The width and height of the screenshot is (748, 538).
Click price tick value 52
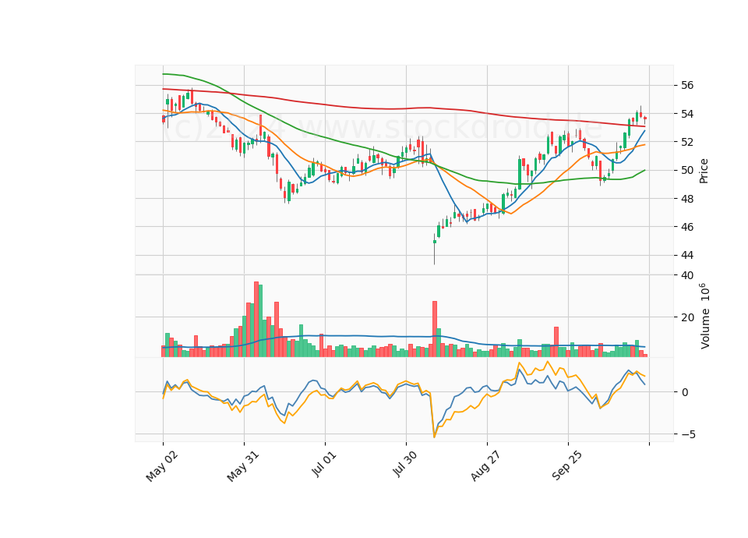687,142
